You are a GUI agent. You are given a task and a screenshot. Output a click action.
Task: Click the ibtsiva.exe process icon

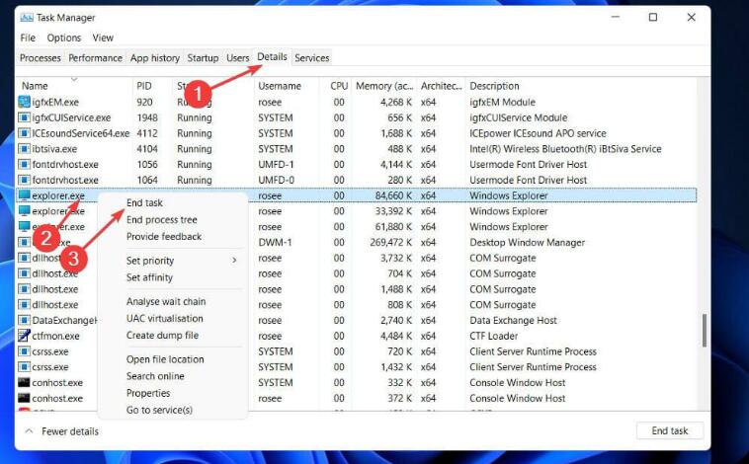point(24,148)
